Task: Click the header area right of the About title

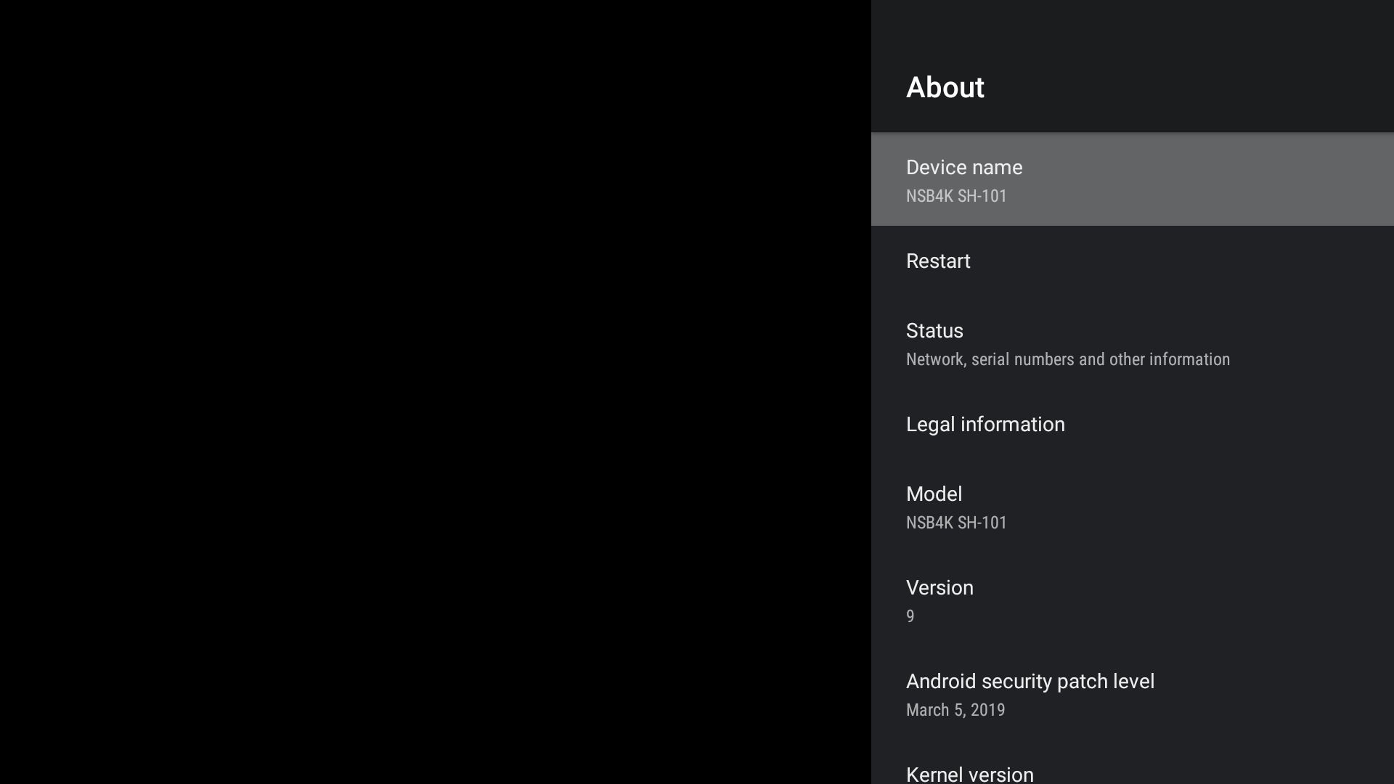Action: pos(1198,88)
